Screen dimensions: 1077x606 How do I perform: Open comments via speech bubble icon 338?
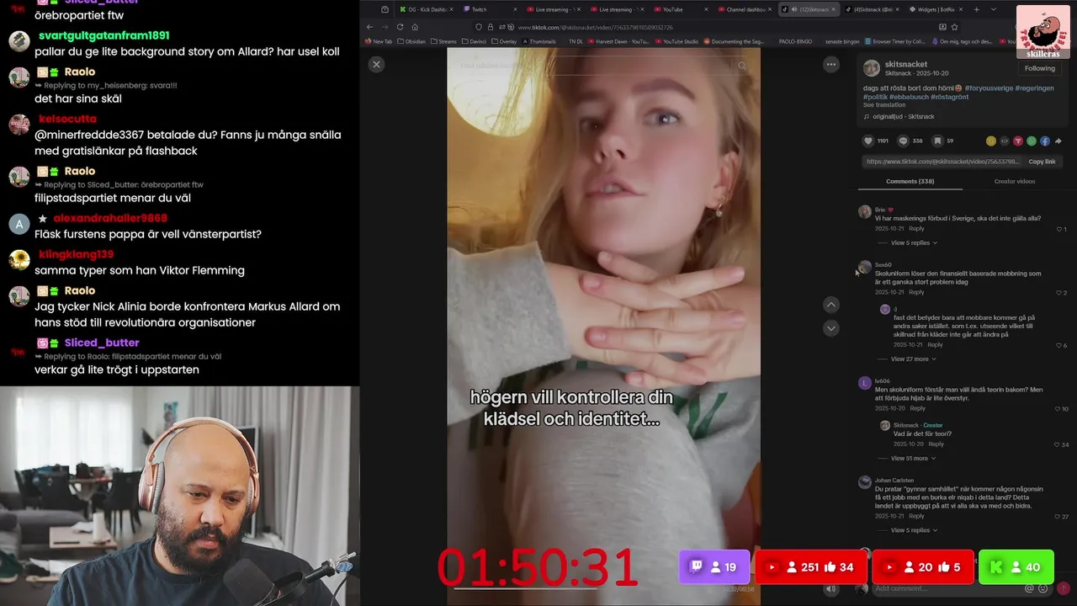(903, 141)
